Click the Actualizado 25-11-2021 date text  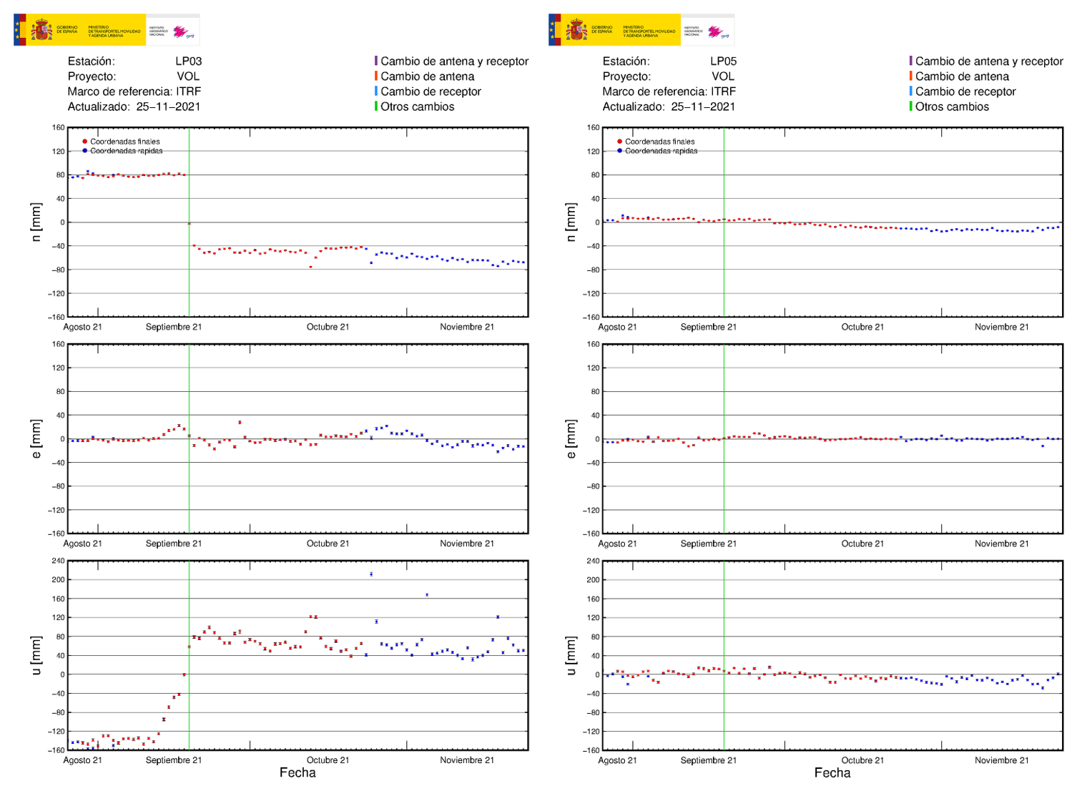134,107
